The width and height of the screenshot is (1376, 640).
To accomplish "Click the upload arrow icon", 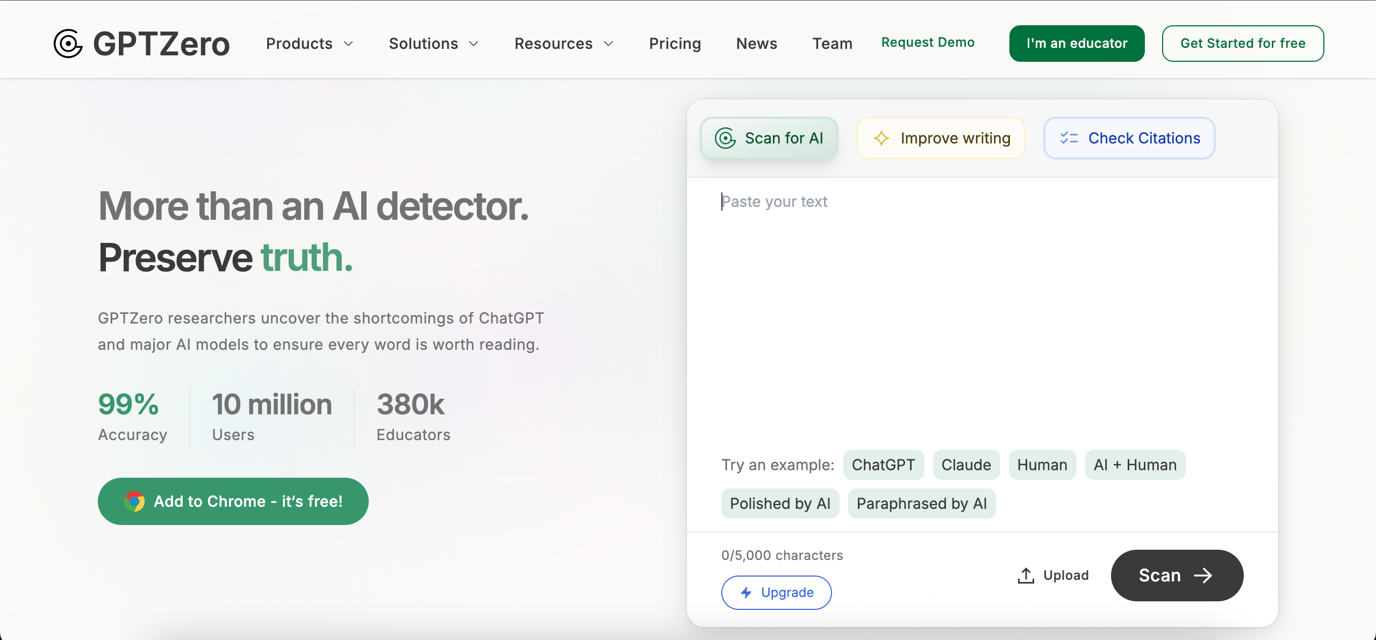I will (1026, 576).
